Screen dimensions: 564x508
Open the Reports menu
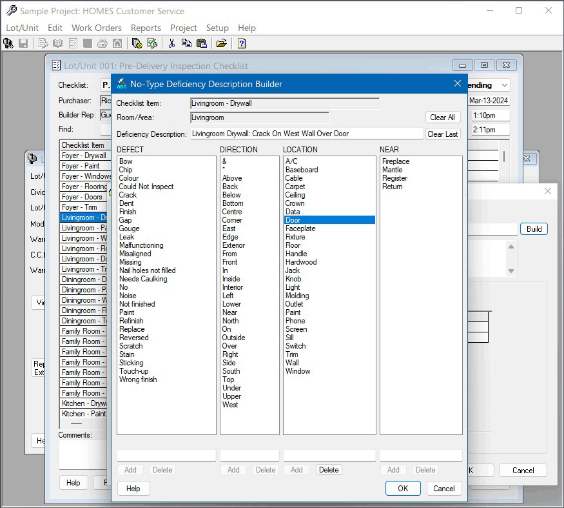(146, 28)
